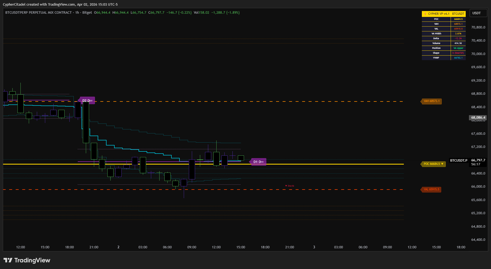Open the USDT currency selector

click(478, 13)
